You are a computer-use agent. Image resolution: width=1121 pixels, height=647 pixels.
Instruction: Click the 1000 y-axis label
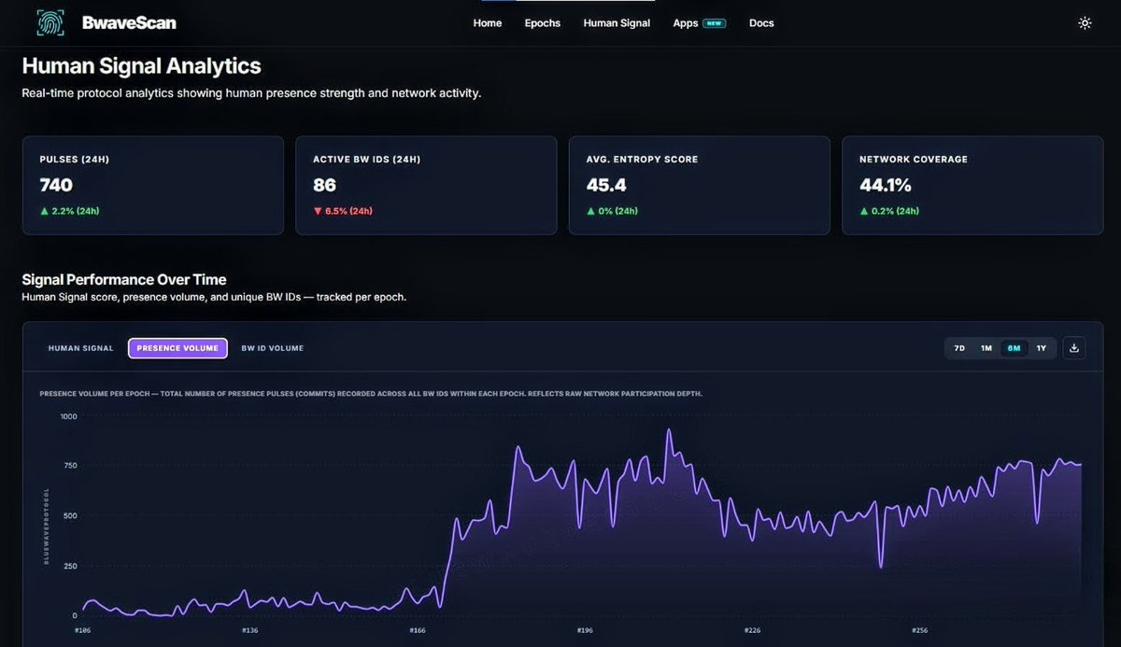click(x=68, y=416)
